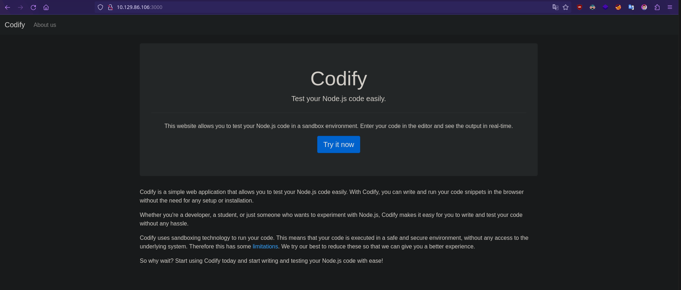This screenshot has height=290, width=681.
Task: Reload the current page
Action: point(33,7)
